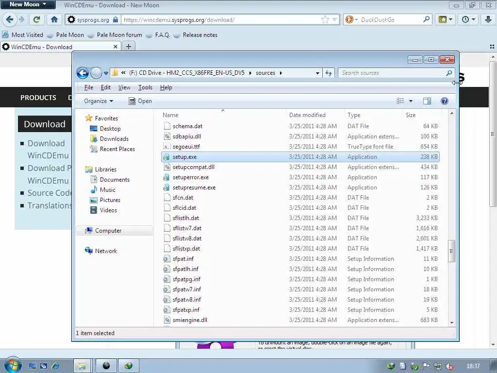
Task: Select Network in the navigation pane
Action: pos(101,251)
